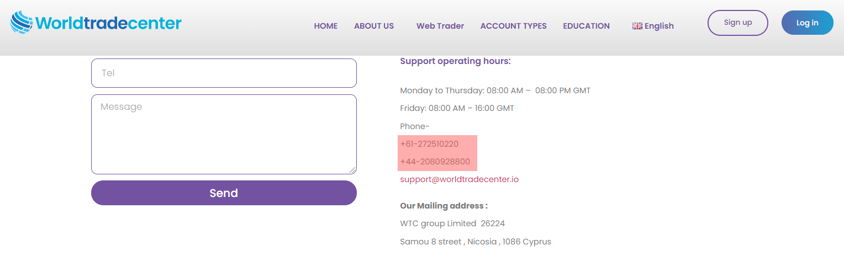Open the Web Trader menu item
Screen dimensions: 844x256
pyautogui.click(x=440, y=26)
